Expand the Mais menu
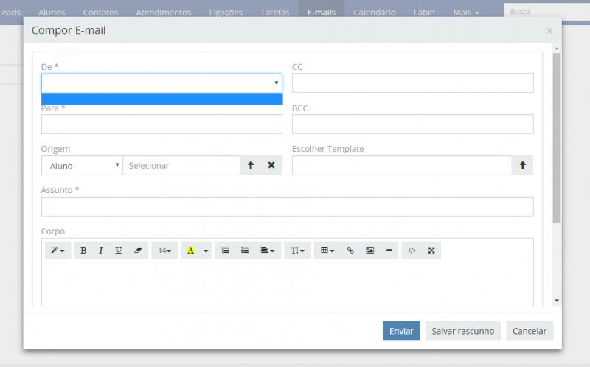 [x=466, y=13]
